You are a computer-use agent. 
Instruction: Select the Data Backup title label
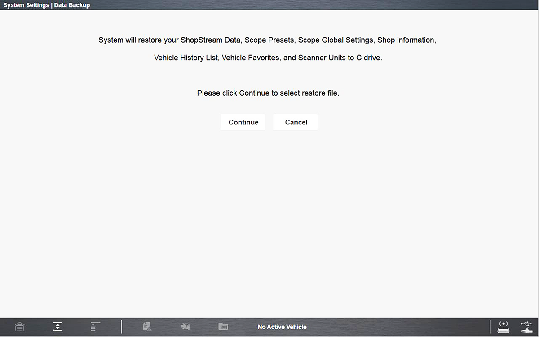(x=72, y=5)
